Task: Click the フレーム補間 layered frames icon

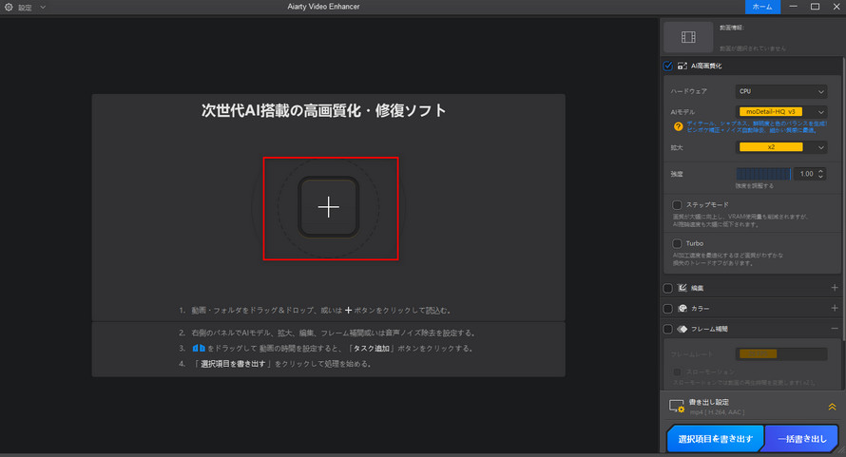Action: 683,329
